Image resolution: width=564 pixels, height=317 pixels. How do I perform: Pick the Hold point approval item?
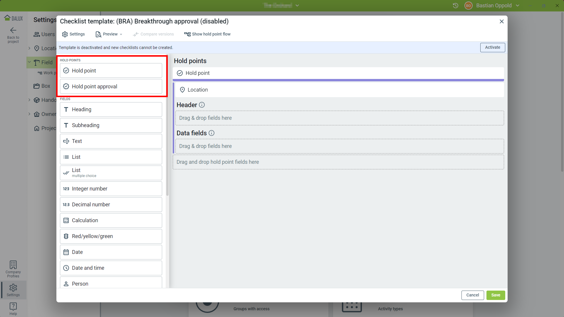[111, 87]
